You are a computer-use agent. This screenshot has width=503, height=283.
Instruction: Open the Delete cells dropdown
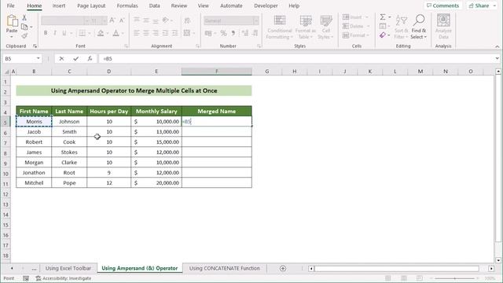pos(369,26)
